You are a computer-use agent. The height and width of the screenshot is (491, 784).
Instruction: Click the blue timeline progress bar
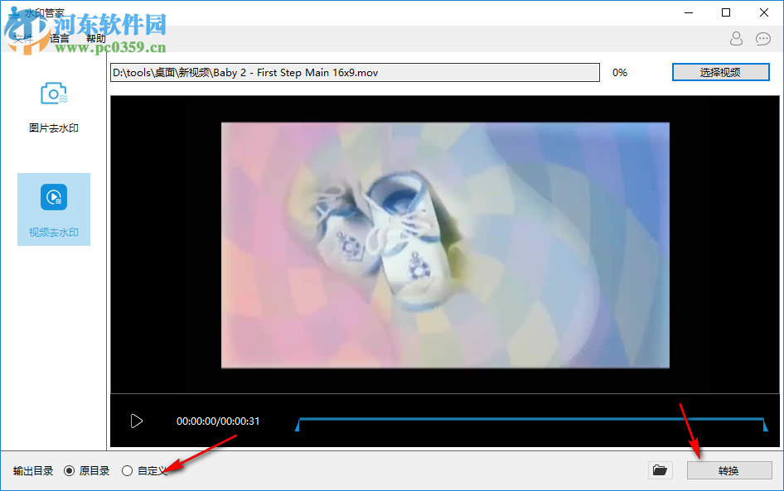[x=531, y=419]
